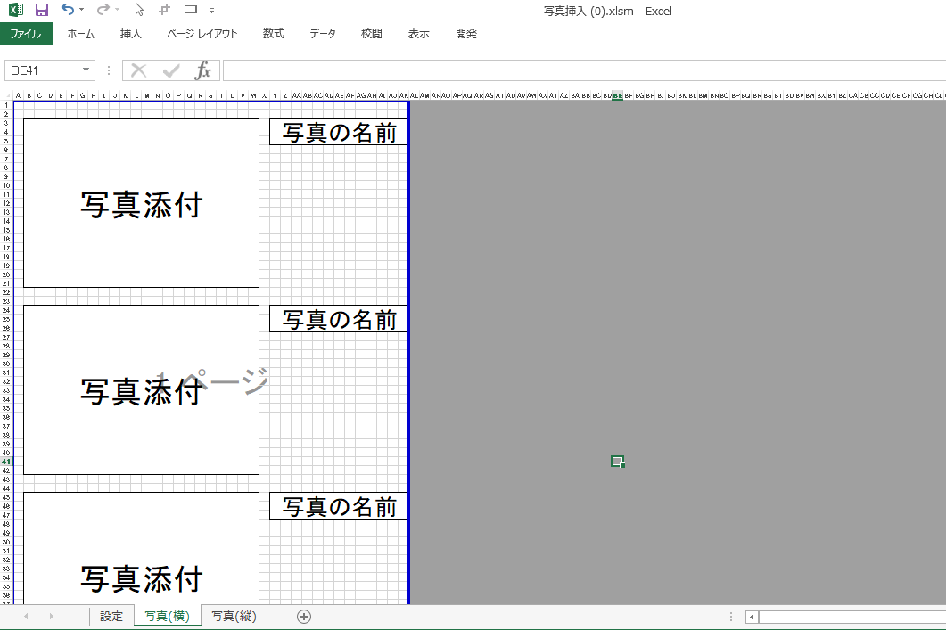Click into the formula bar input
Viewport: 946px width, 630px height.
(584, 70)
